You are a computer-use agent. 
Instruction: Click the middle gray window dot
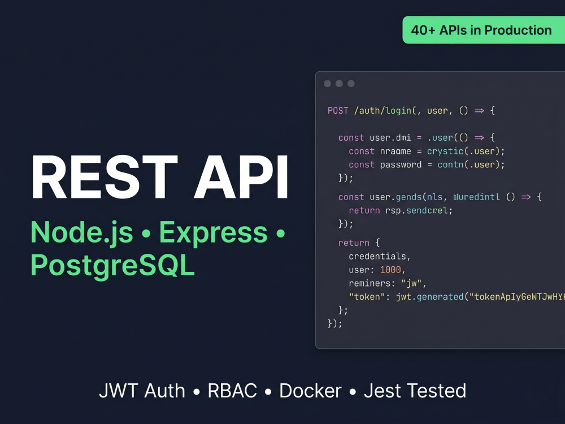(x=339, y=84)
